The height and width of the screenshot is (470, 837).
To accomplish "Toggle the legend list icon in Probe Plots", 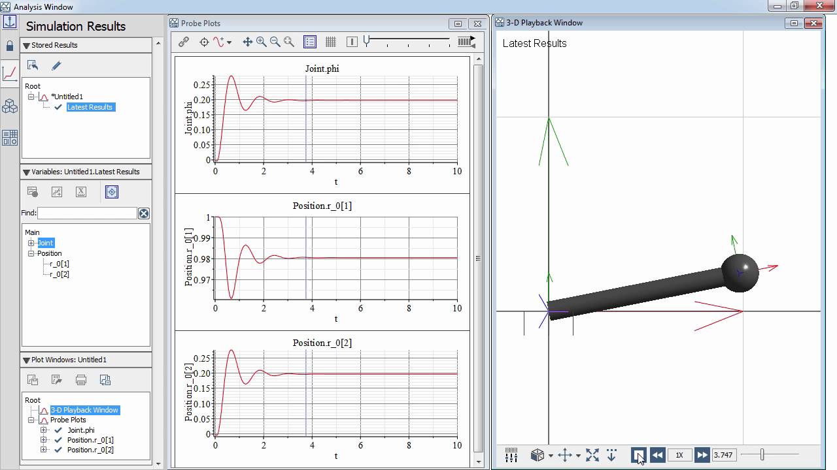I will pos(310,42).
